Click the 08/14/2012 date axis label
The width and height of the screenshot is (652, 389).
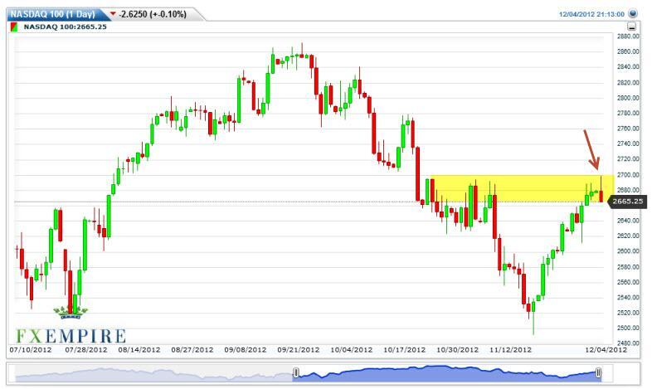139,350
